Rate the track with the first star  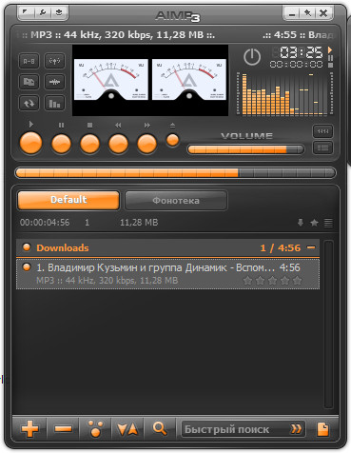[247, 281]
